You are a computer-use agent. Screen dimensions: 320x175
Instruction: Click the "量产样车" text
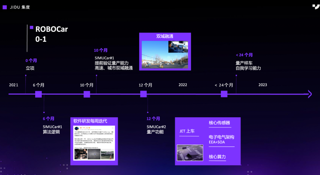click(244, 63)
